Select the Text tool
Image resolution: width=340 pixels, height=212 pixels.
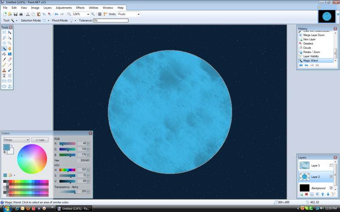pos(4,75)
